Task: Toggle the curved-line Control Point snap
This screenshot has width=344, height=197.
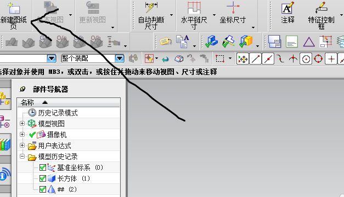Action: click(x=280, y=59)
